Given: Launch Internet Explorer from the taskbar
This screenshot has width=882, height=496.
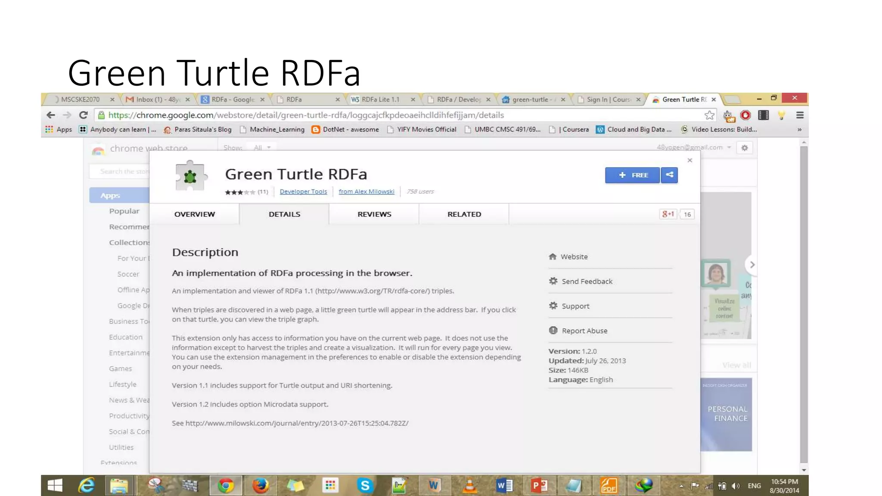Looking at the screenshot, I should coord(87,486).
